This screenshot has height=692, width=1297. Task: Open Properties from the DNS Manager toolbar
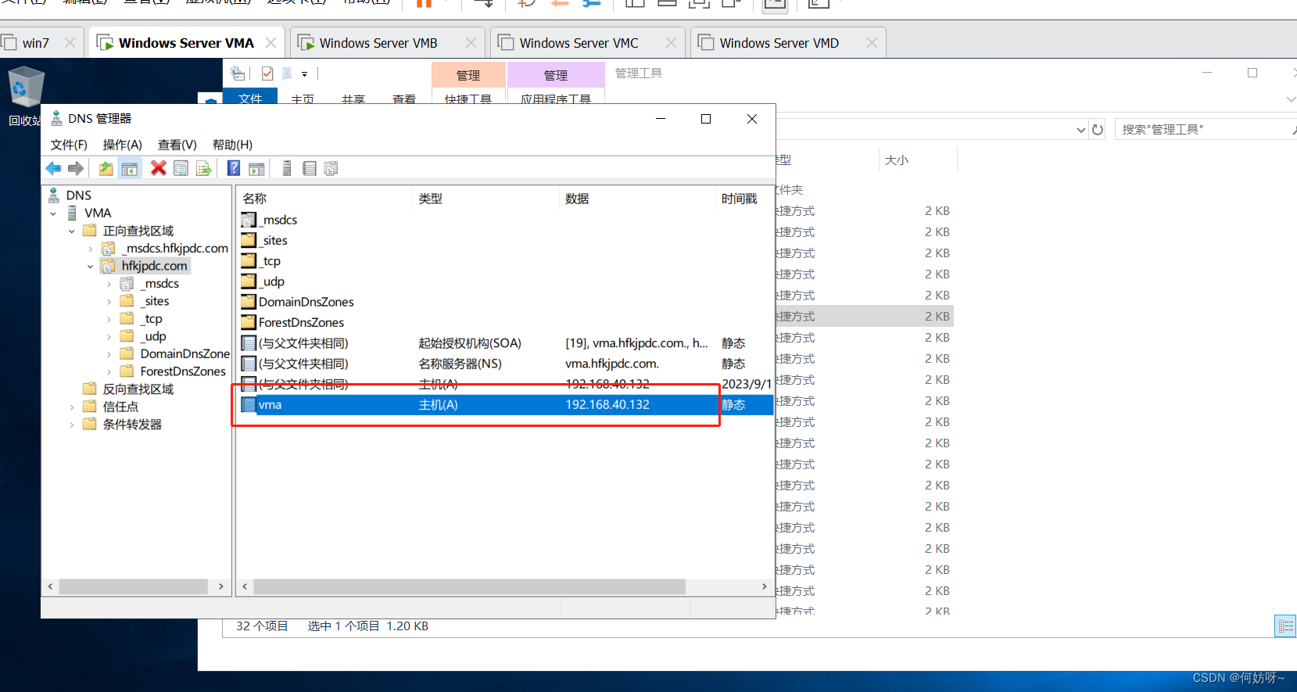(x=181, y=168)
